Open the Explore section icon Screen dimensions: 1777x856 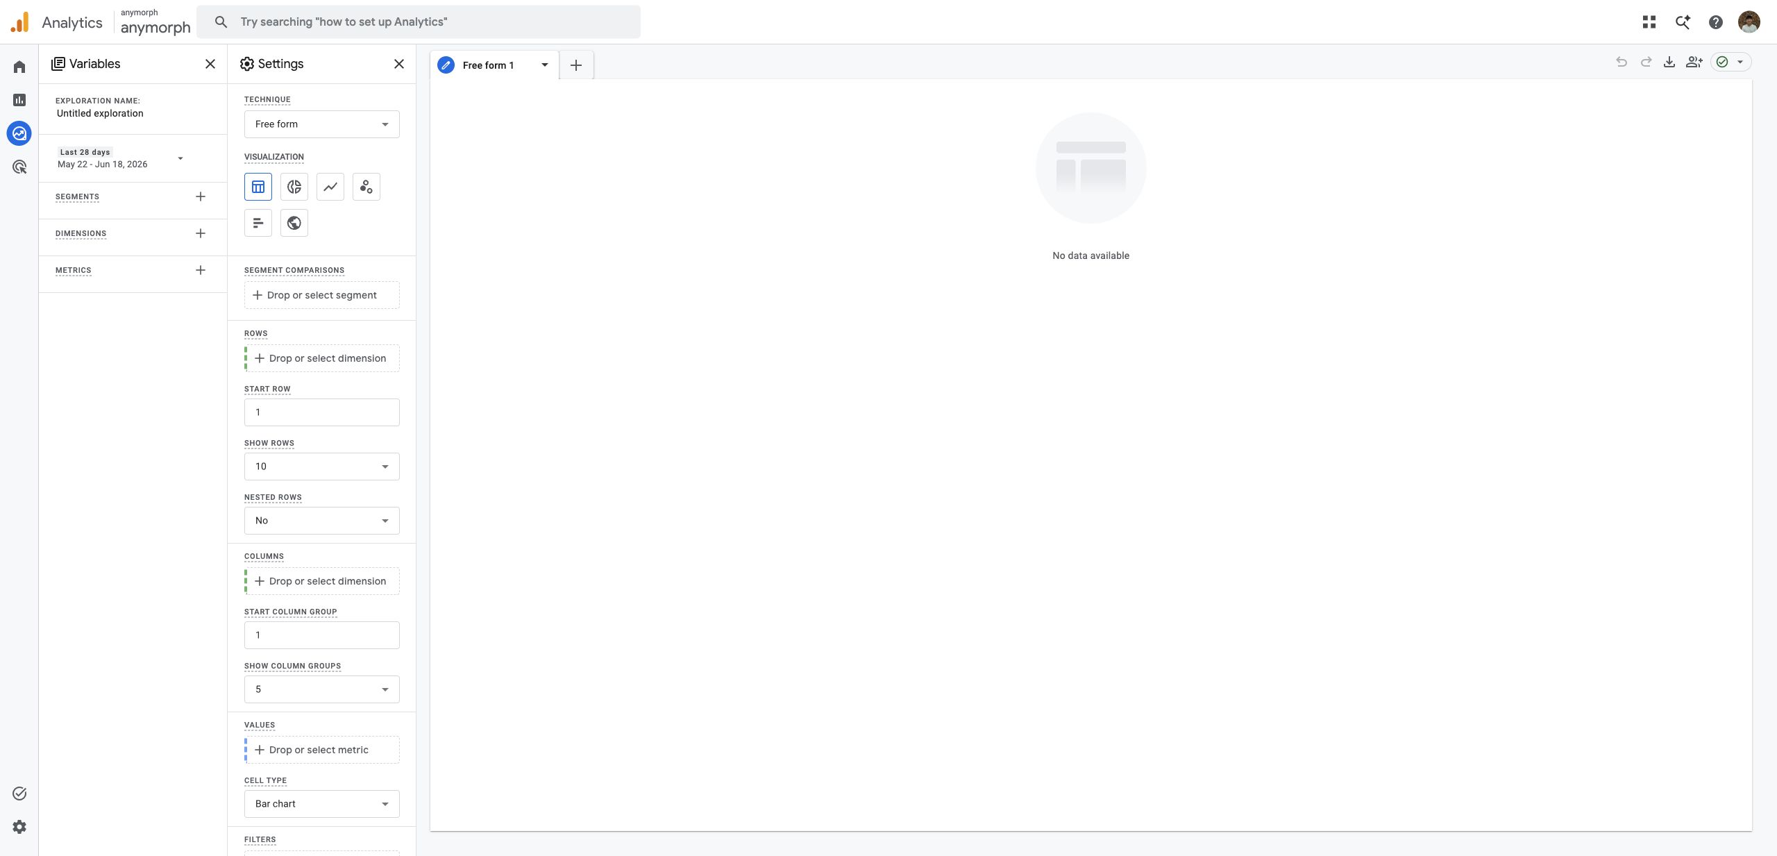(x=19, y=133)
